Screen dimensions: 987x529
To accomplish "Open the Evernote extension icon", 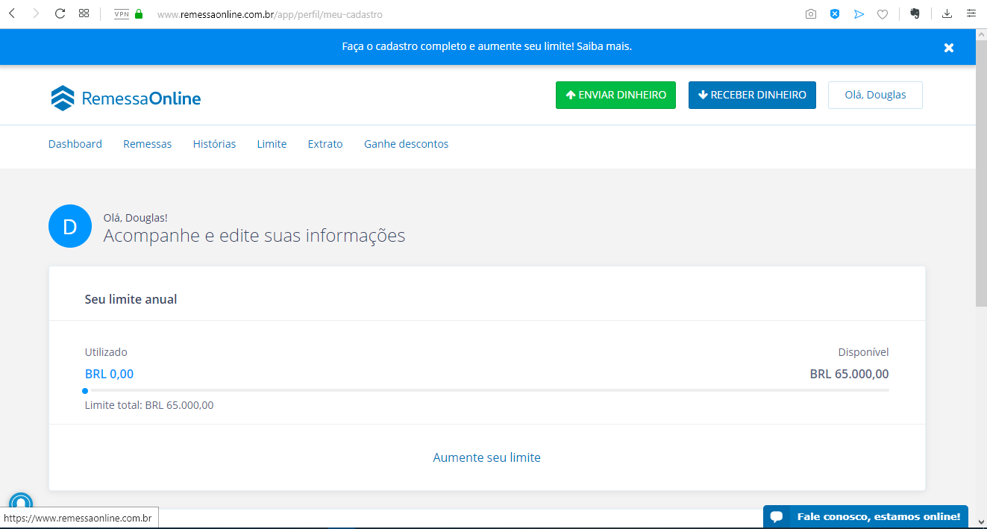I will 915,13.
